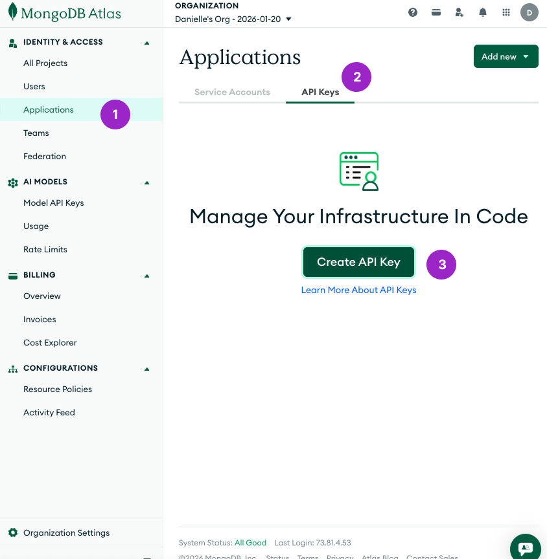This screenshot has width=547, height=559.
Task: Collapse the Configurations section arrow
Action: click(146, 369)
